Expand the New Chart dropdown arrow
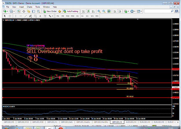 (x=8, y=11)
